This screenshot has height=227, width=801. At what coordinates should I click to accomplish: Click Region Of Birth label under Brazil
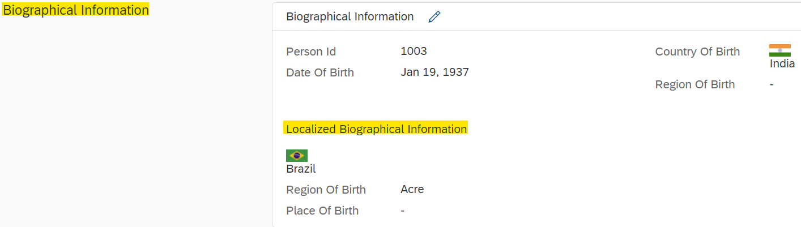coord(326,190)
